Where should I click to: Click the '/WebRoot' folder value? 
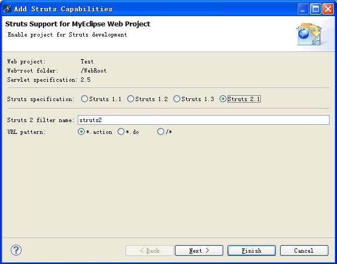(x=93, y=70)
